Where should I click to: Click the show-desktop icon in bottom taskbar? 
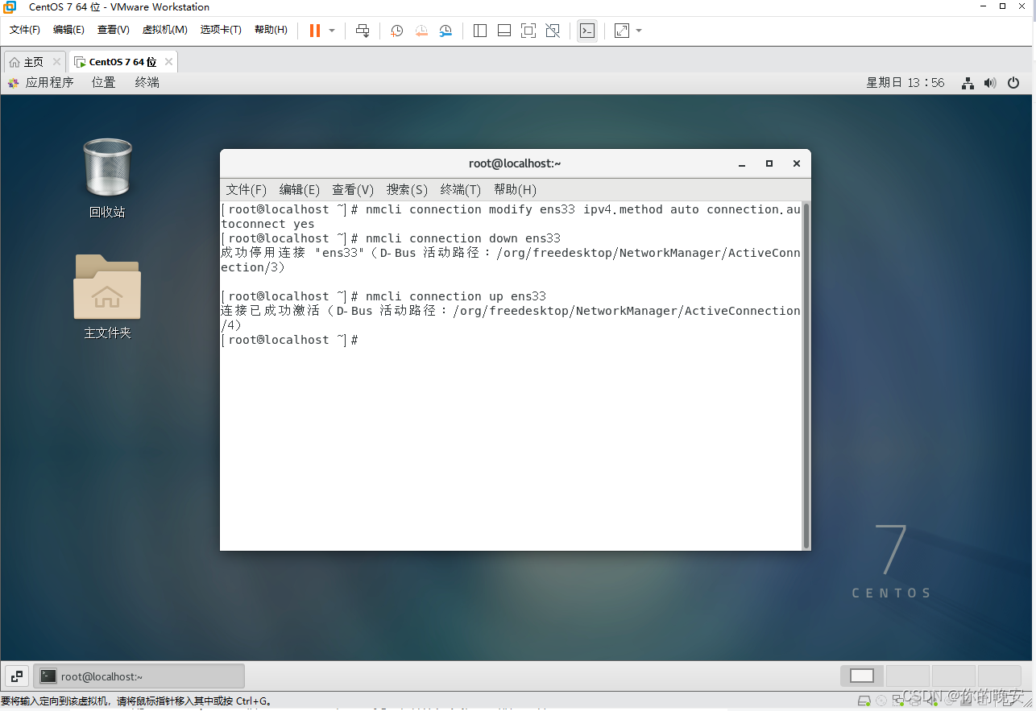(x=18, y=676)
